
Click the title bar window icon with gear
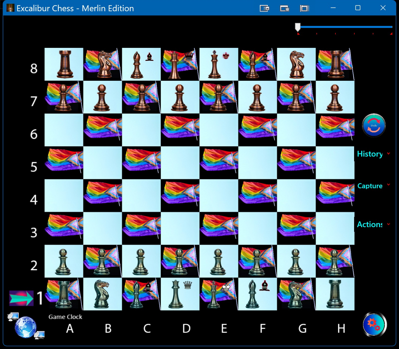285,8
